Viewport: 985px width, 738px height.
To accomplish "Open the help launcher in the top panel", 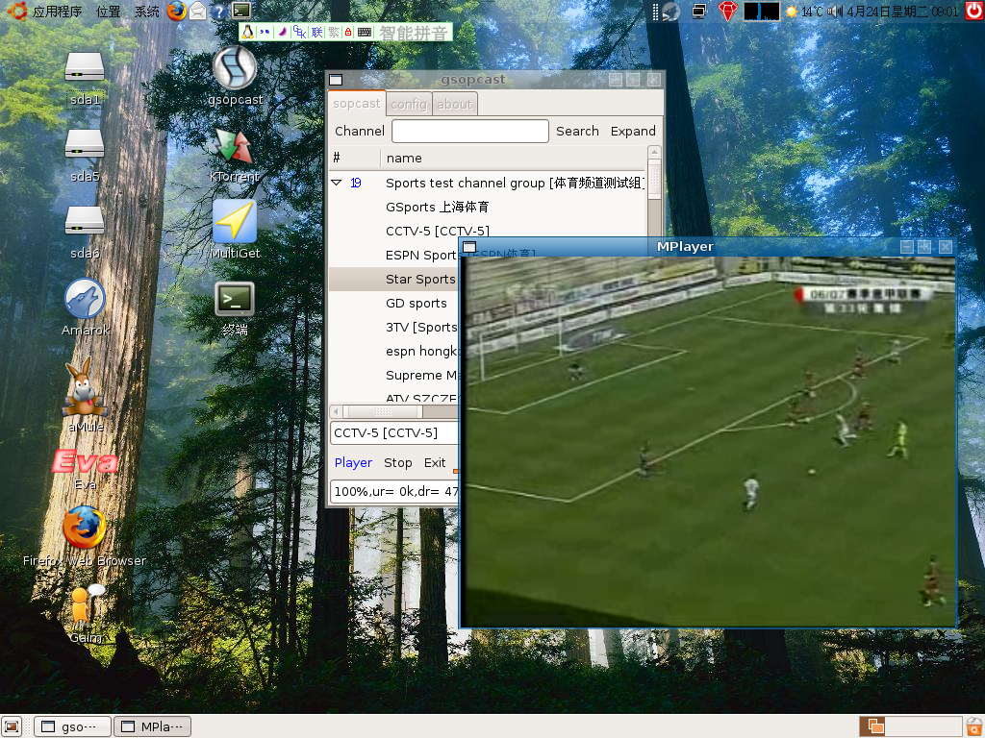I will (218, 12).
